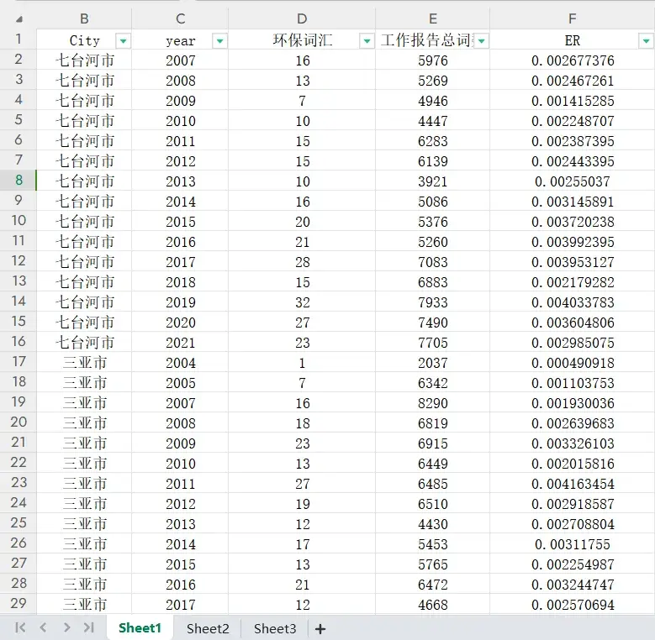Switch to the Sheet2 tab
655x640 pixels.
(208, 628)
